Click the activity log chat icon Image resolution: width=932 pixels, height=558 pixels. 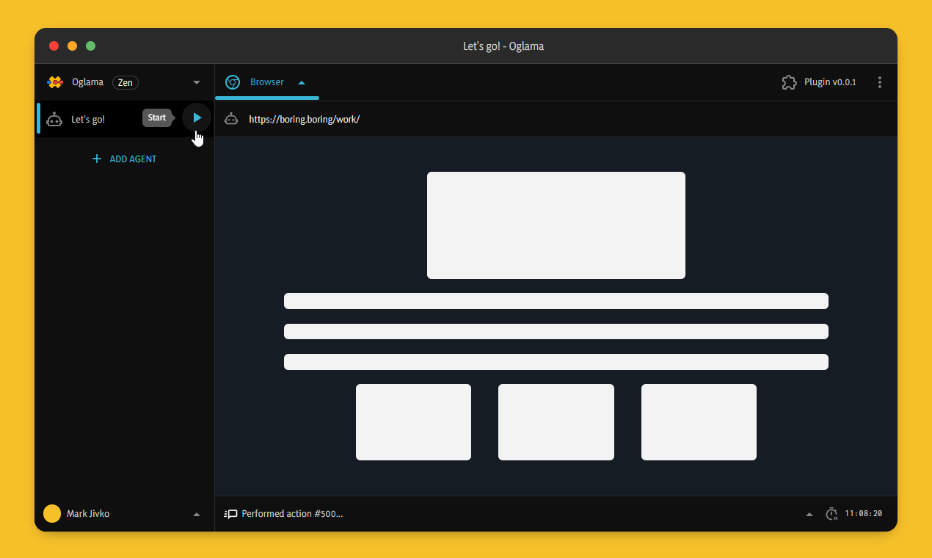coord(231,513)
